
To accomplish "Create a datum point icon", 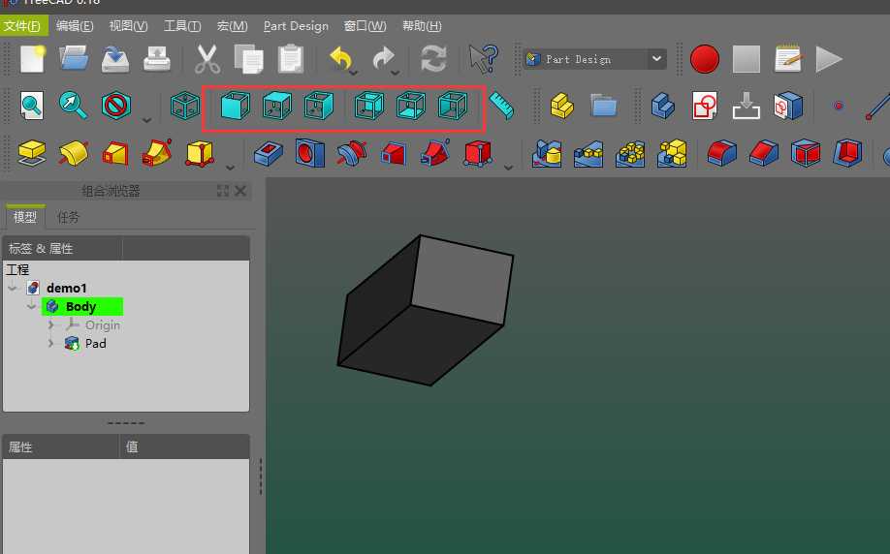I will click(839, 106).
